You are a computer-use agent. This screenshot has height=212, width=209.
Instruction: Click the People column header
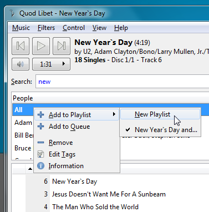click(110, 98)
